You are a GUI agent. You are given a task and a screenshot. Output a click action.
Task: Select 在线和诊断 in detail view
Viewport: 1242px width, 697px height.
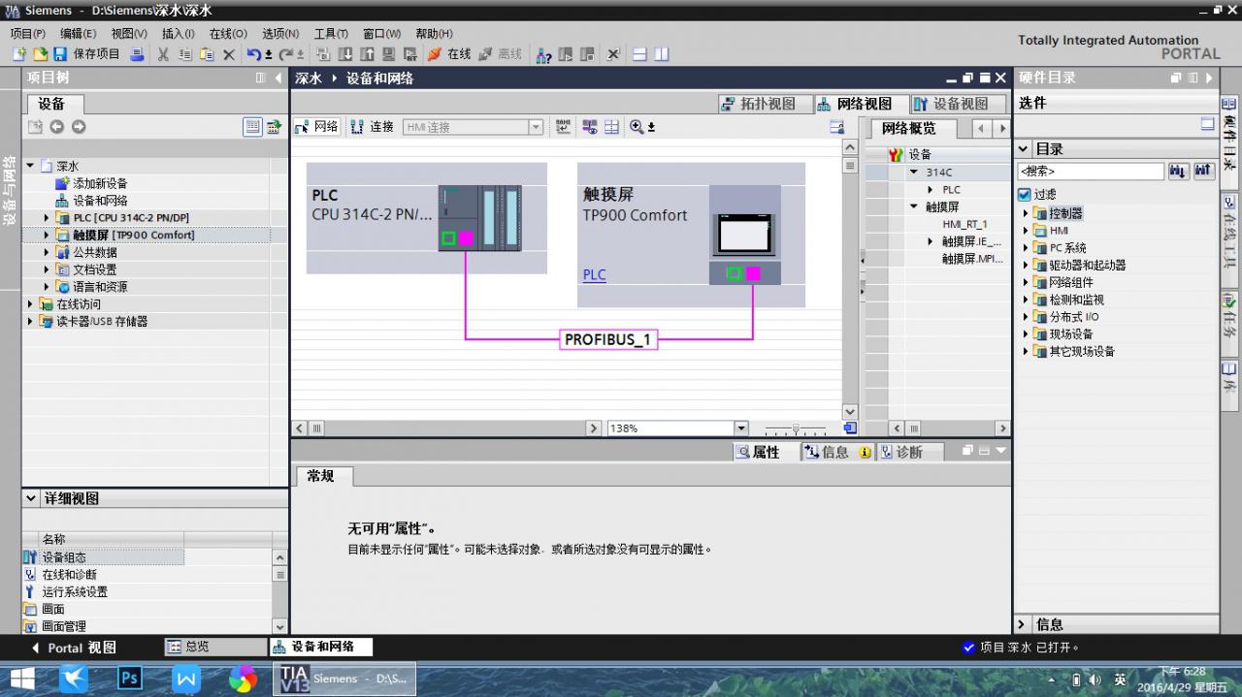69,575
